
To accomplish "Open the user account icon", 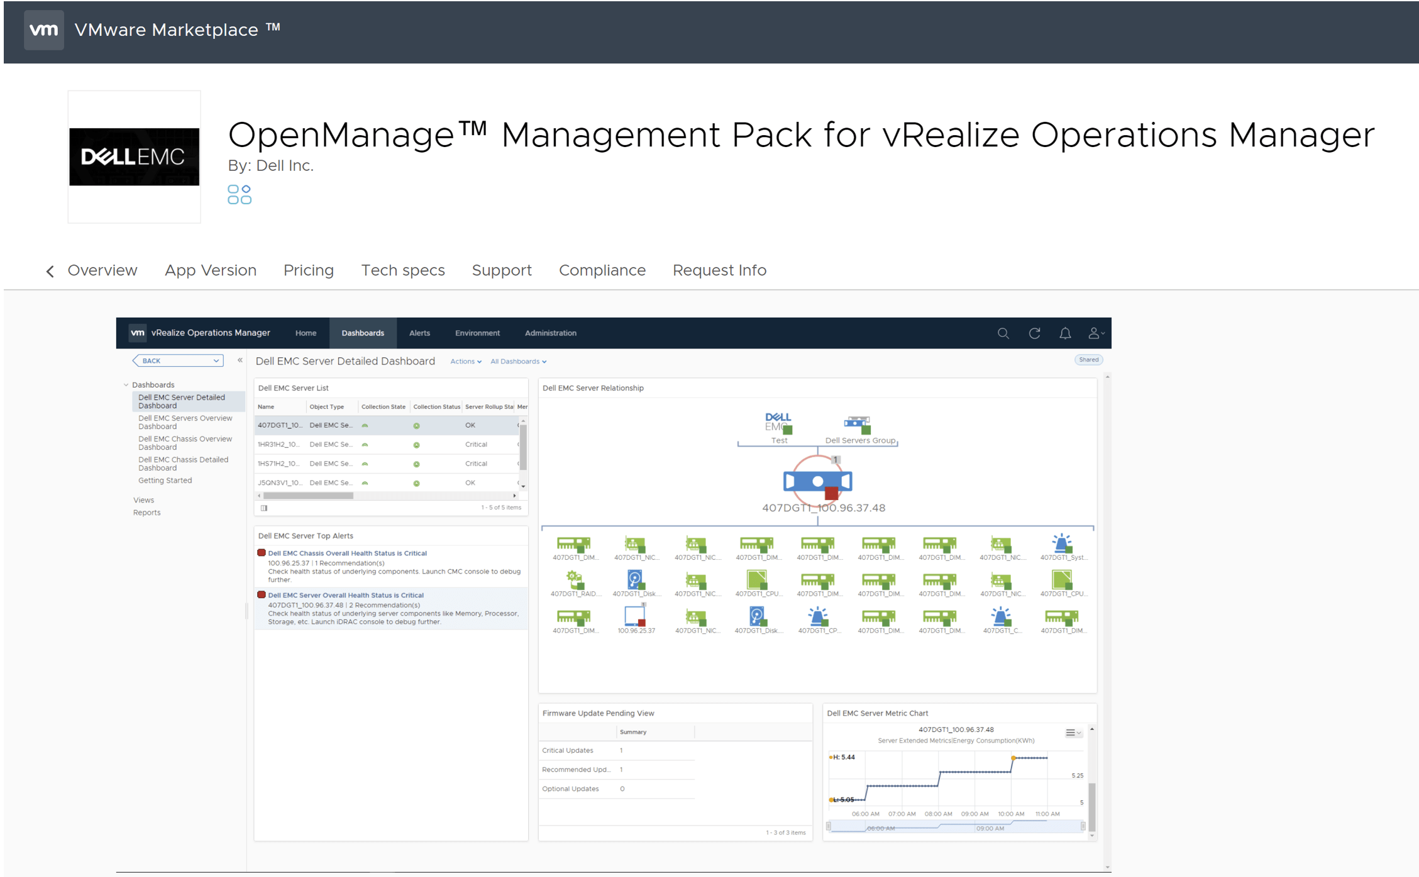I will point(1095,334).
